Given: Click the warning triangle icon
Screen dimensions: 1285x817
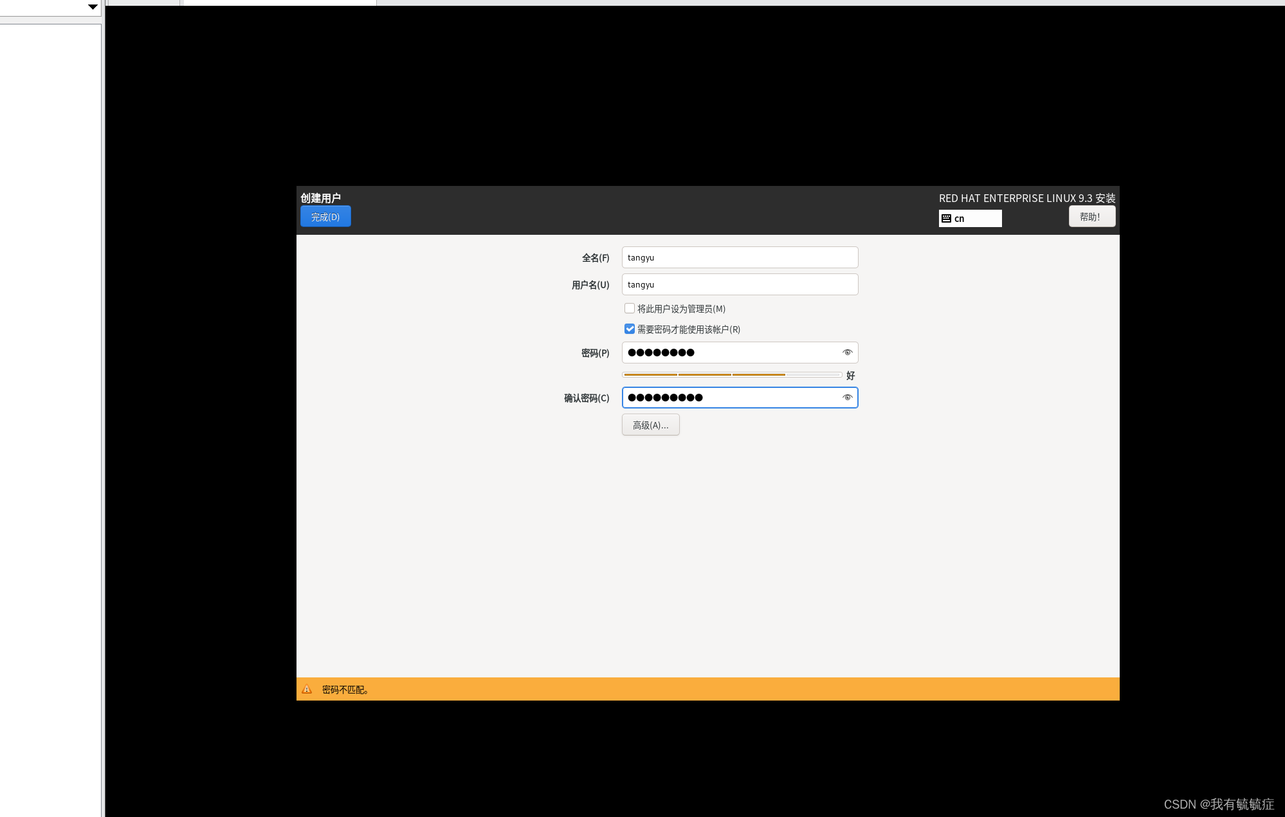Looking at the screenshot, I should (x=307, y=689).
